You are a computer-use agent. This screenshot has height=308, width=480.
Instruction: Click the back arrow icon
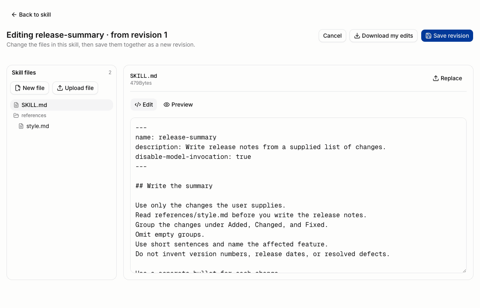point(14,15)
